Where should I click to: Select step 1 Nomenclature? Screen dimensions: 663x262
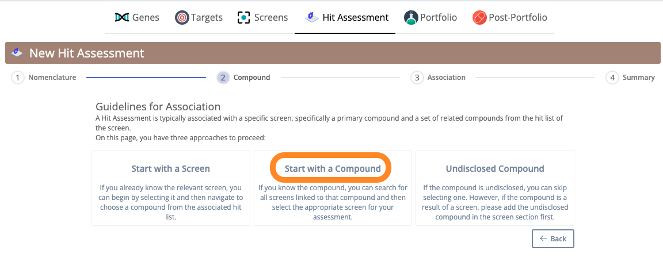44,78
